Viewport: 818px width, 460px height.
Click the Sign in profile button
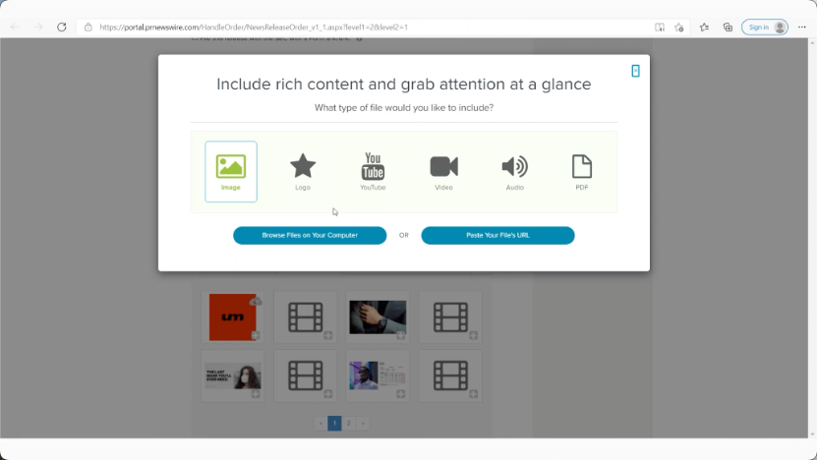[x=765, y=27]
